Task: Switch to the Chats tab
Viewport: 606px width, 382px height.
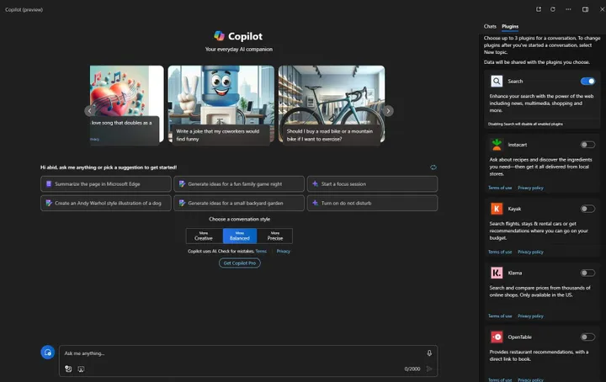Action: click(490, 26)
